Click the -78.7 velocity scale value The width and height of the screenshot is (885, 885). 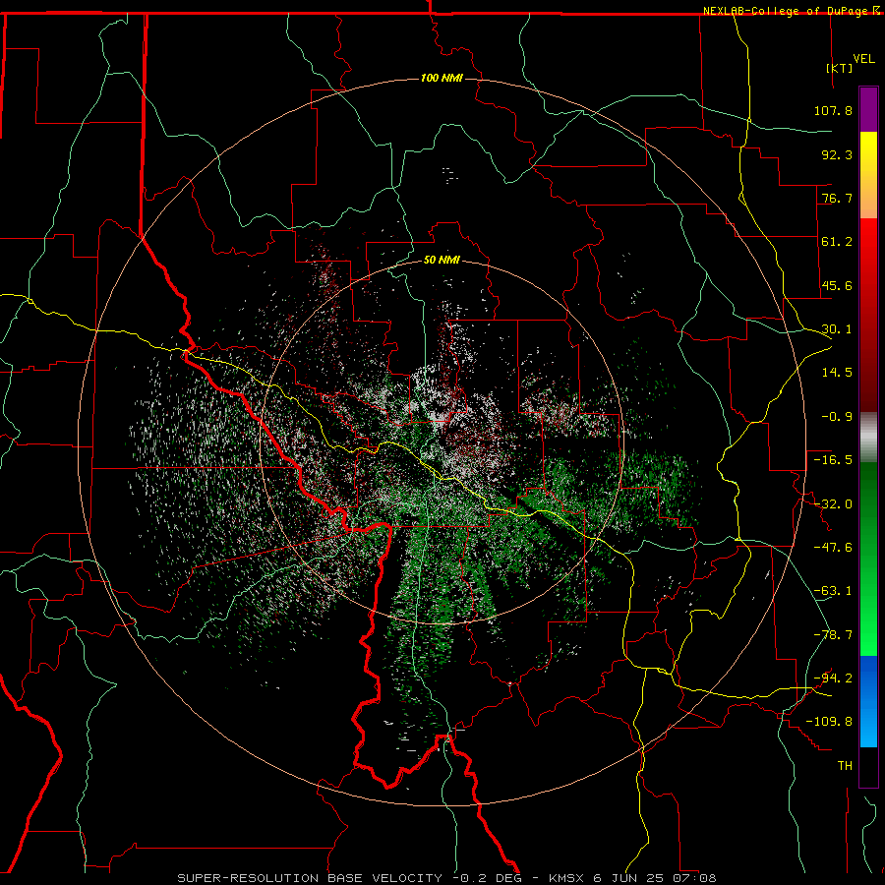pos(833,635)
